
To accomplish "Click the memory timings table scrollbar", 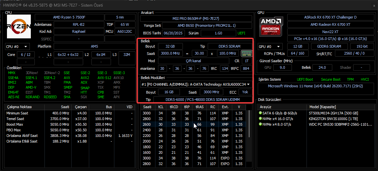I will click(249, 124).
